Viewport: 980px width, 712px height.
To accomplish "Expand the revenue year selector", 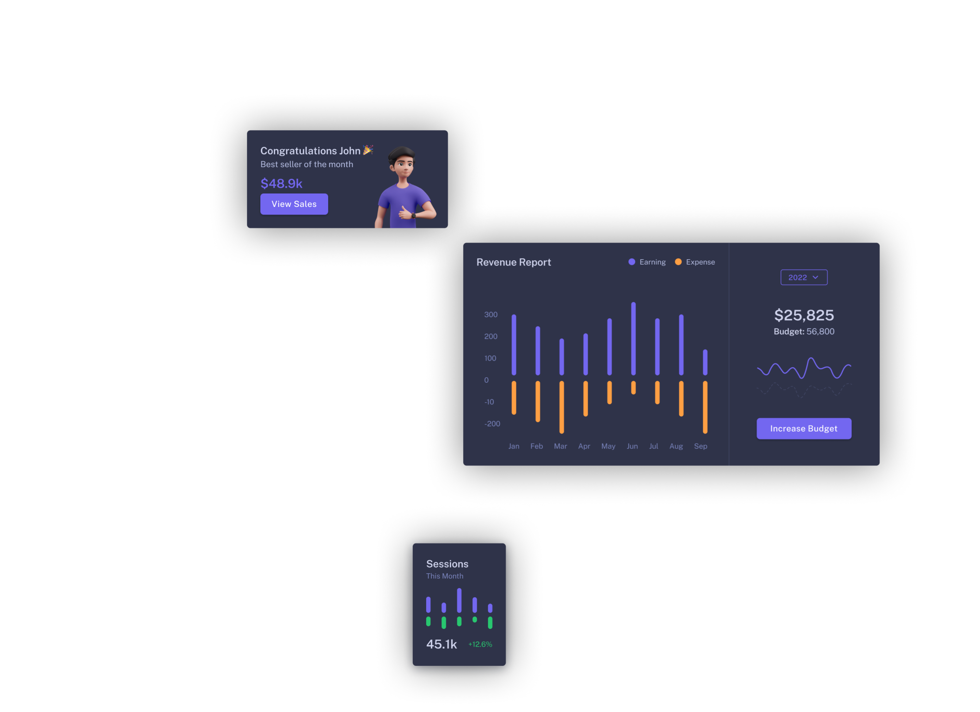I will (x=803, y=277).
